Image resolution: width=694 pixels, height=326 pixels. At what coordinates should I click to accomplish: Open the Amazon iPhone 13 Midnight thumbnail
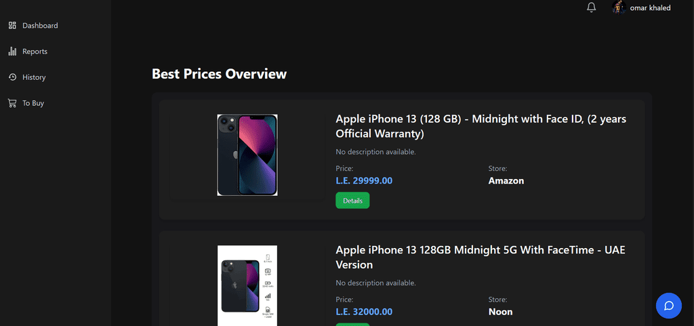click(247, 155)
